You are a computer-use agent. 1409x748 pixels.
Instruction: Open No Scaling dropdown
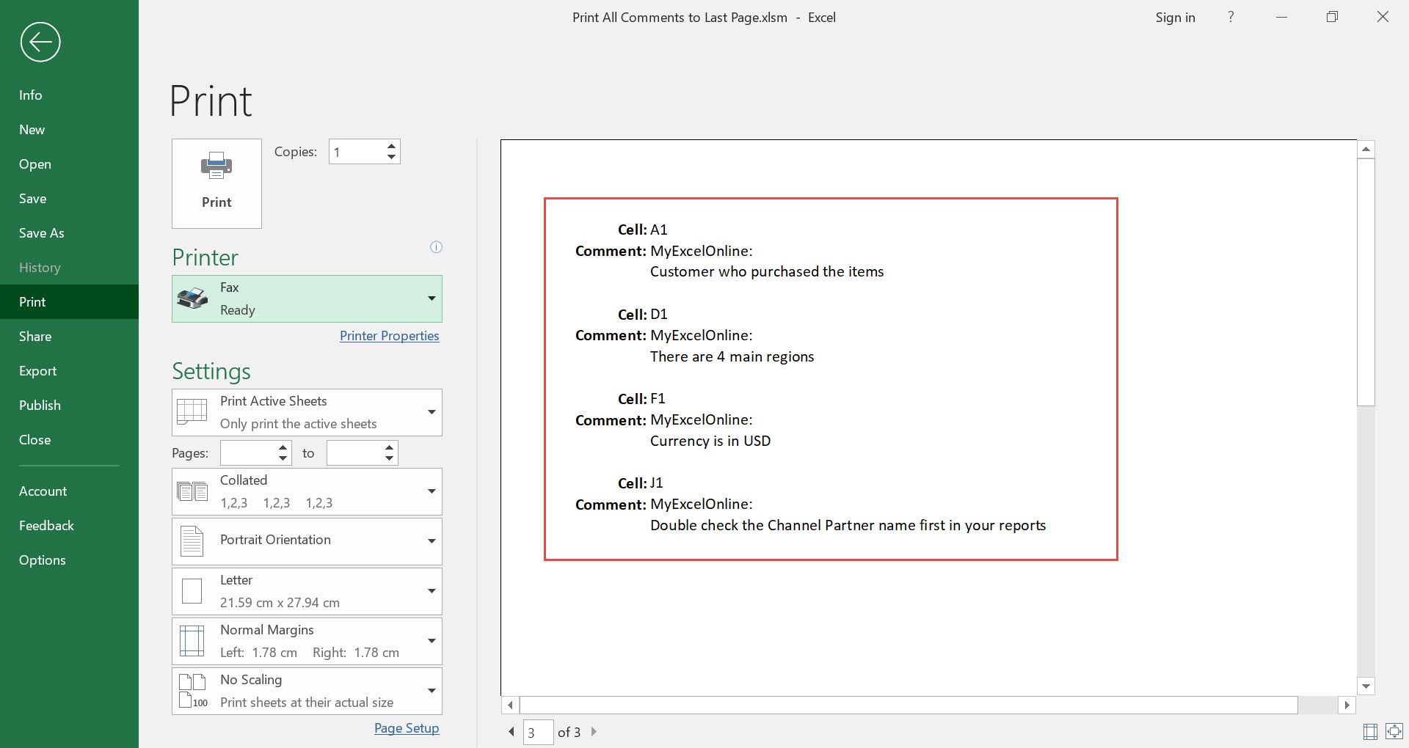coord(307,691)
